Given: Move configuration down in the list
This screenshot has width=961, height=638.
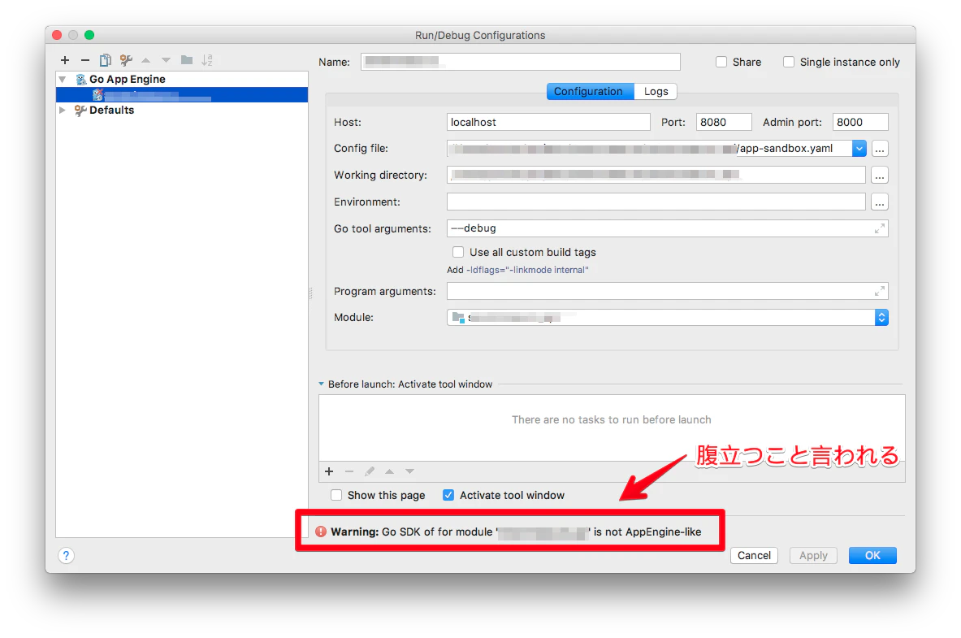Looking at the screenshot, I should pyautogui.click(x=166, y=60).
